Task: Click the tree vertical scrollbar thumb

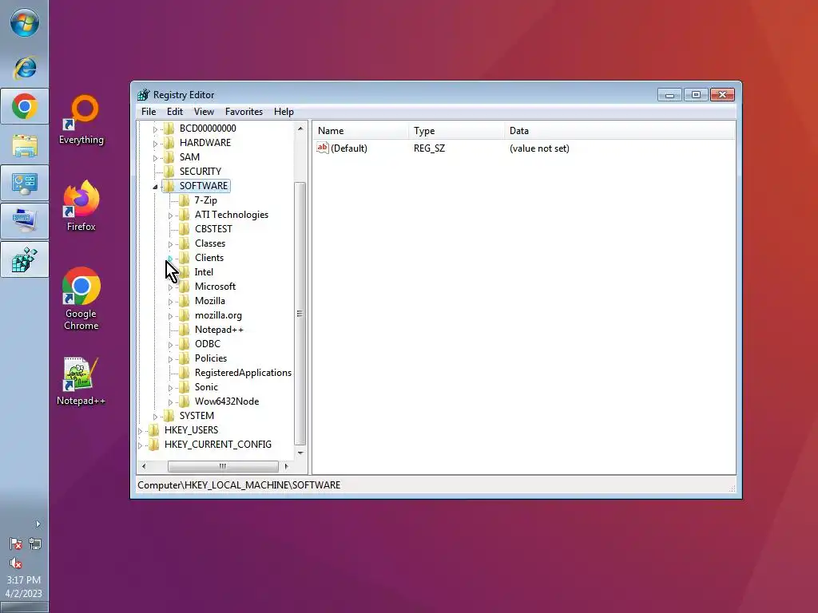Action: click(300, 313)
